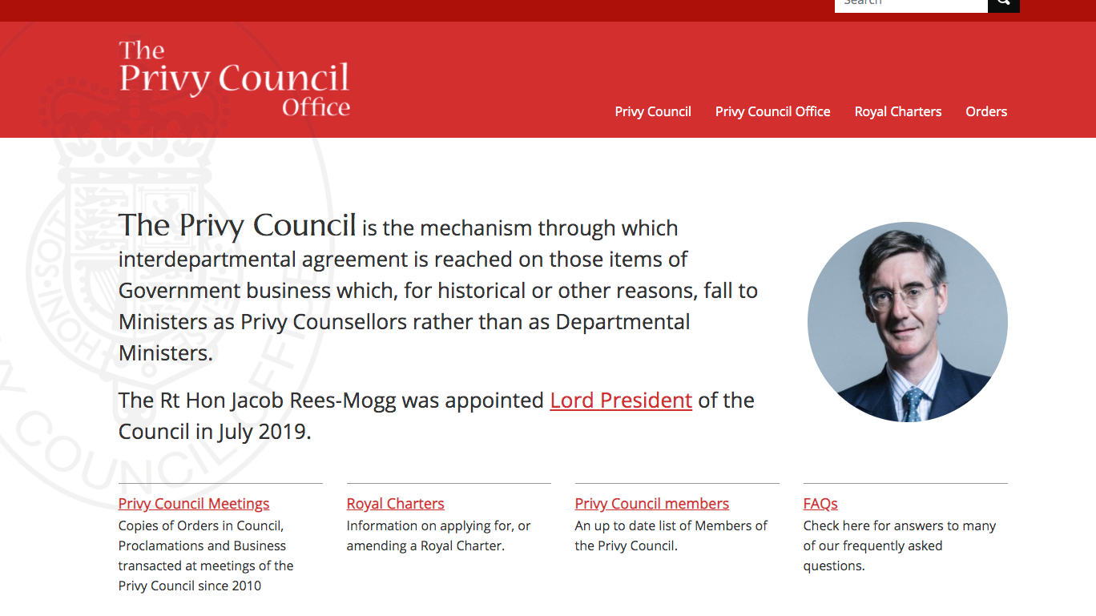Open the red Royal Charters section link

(395, 504)
